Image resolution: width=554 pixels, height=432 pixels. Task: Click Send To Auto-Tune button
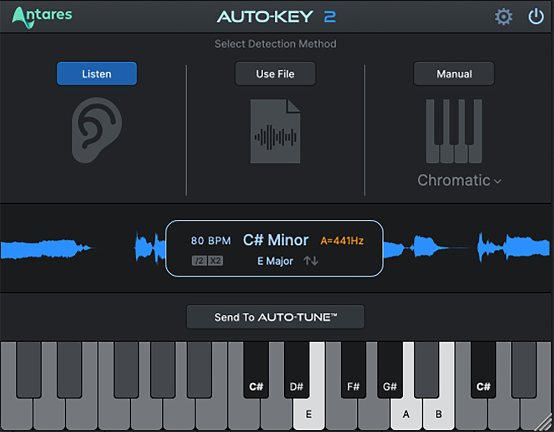point(275,317)
